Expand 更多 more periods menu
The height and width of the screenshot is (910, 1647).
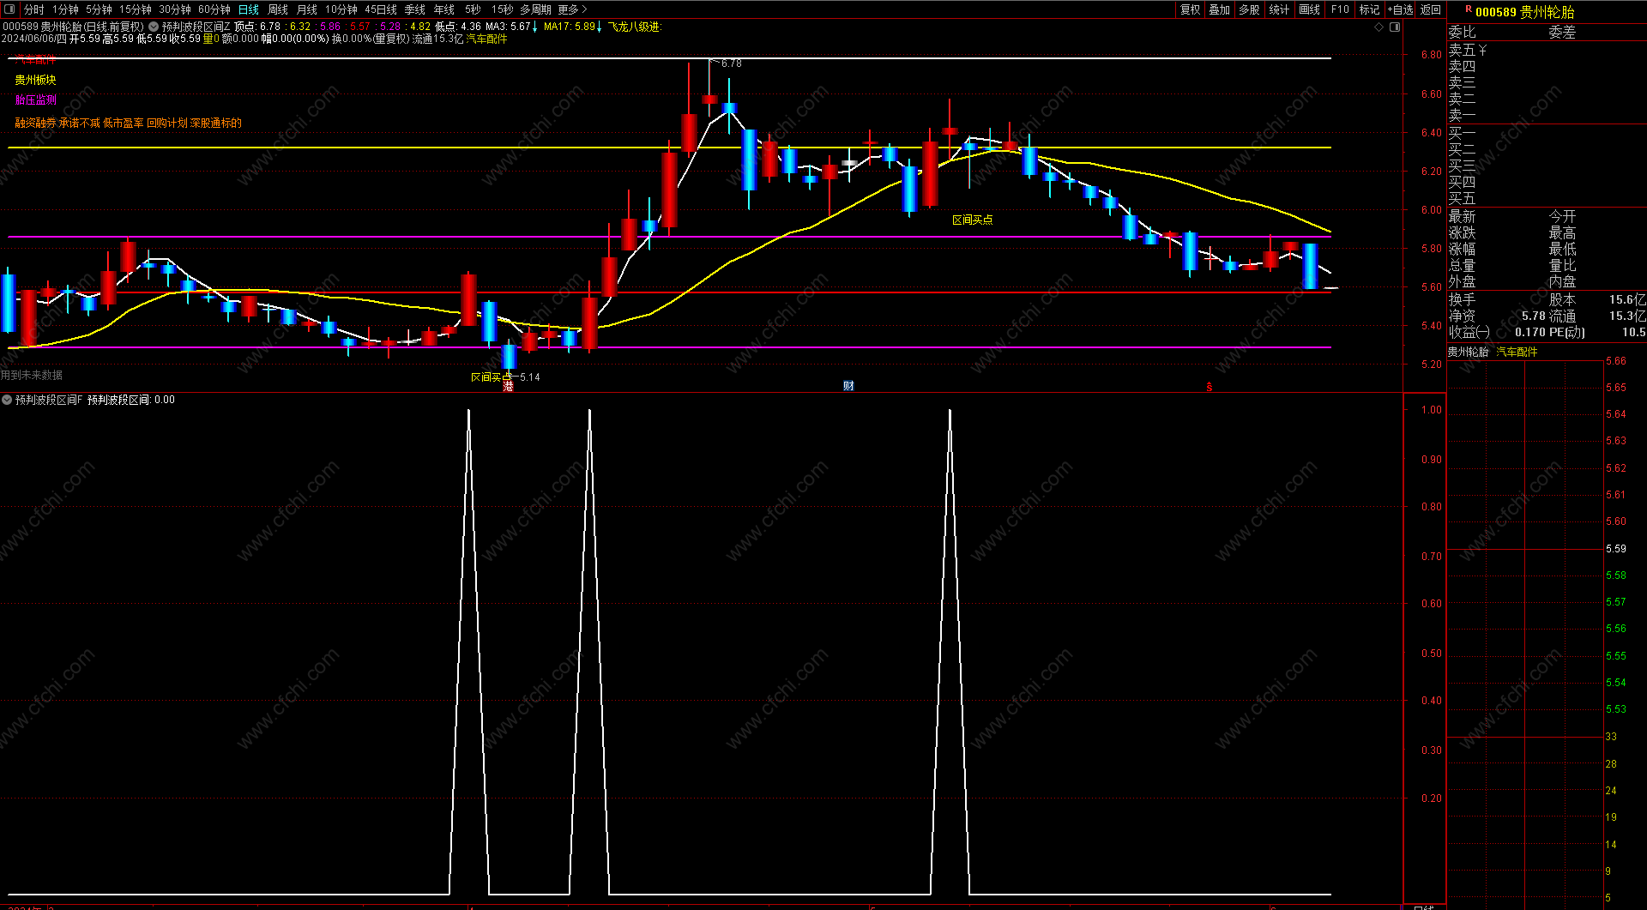[x=572, y=9]
